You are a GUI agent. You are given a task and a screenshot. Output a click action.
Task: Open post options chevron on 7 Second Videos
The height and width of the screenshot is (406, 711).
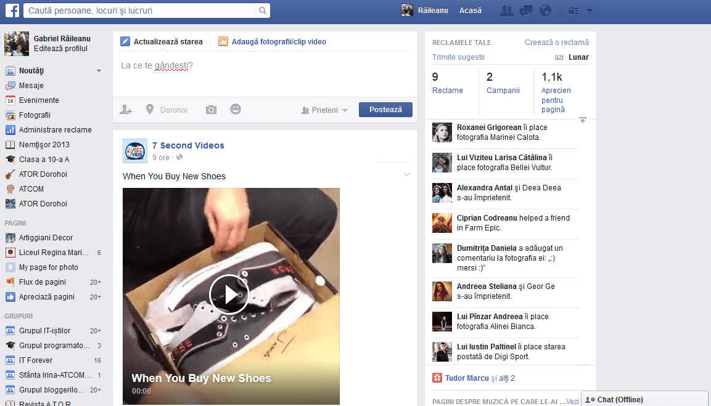click(x=406, y=175)
